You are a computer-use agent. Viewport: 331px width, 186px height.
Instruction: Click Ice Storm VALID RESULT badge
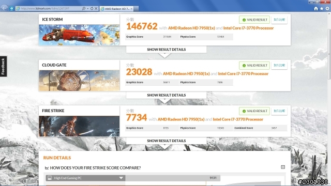click(x=254, y=20)
